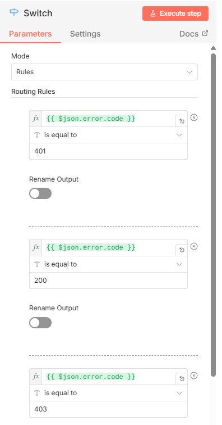The image size is (222, 425).
Task: Open the Settings tab
Action: pyautogui.click(x=85, y=34)
